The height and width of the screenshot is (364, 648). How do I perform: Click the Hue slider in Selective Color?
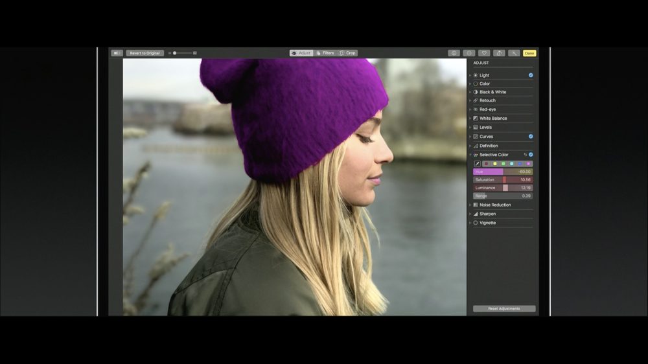(x=503, y=172)
